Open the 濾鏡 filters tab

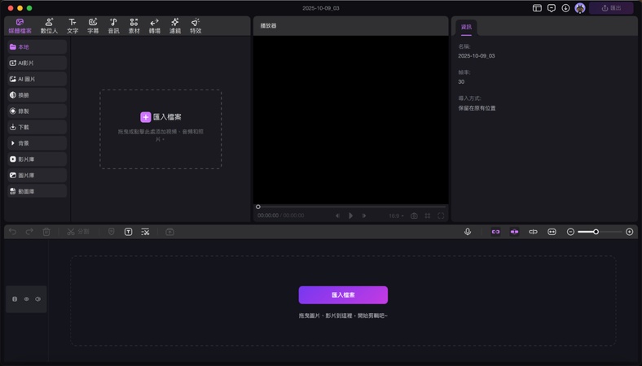pyautogui.click(x=174, y=26)
